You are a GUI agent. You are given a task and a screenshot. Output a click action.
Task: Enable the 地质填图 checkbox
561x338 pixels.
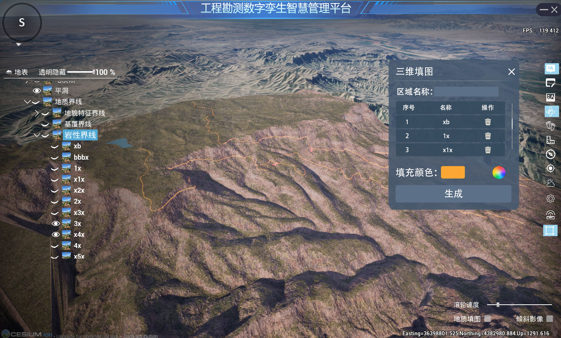(x=488, y=319)
